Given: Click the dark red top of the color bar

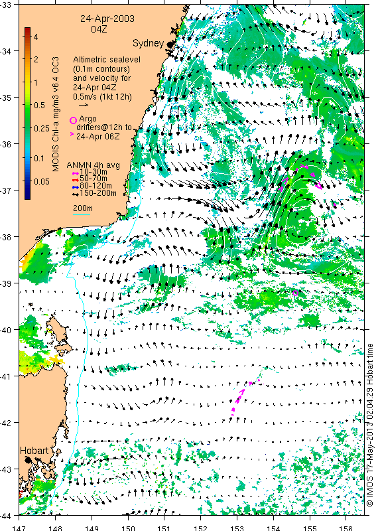Looking at the screenshot, I should click(27, 30).
